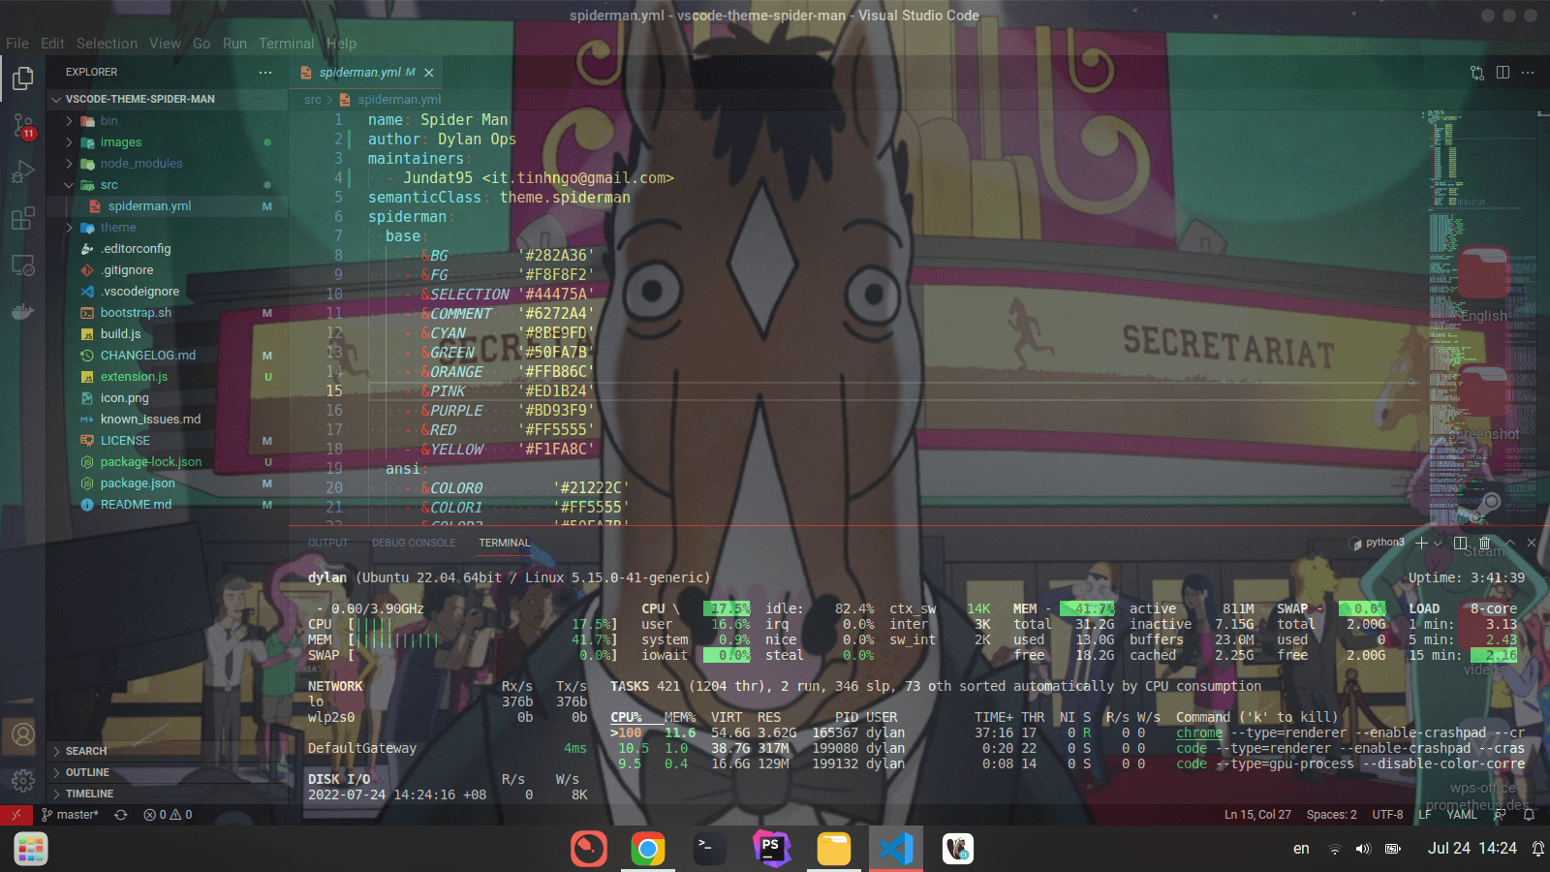Open the Edit menu

(52, 44)
